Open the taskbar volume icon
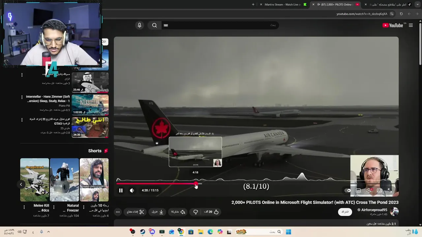This screenshot has width=422, height=237. pos(19,232)
